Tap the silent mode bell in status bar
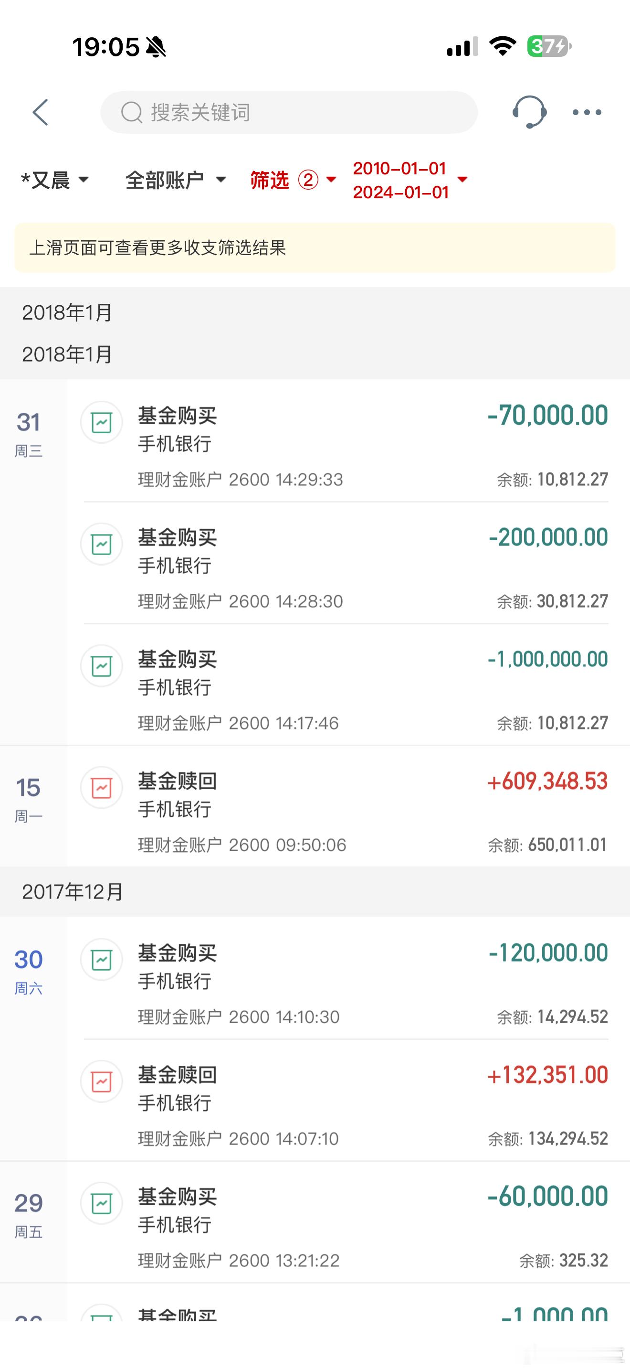 coord(156,47)
